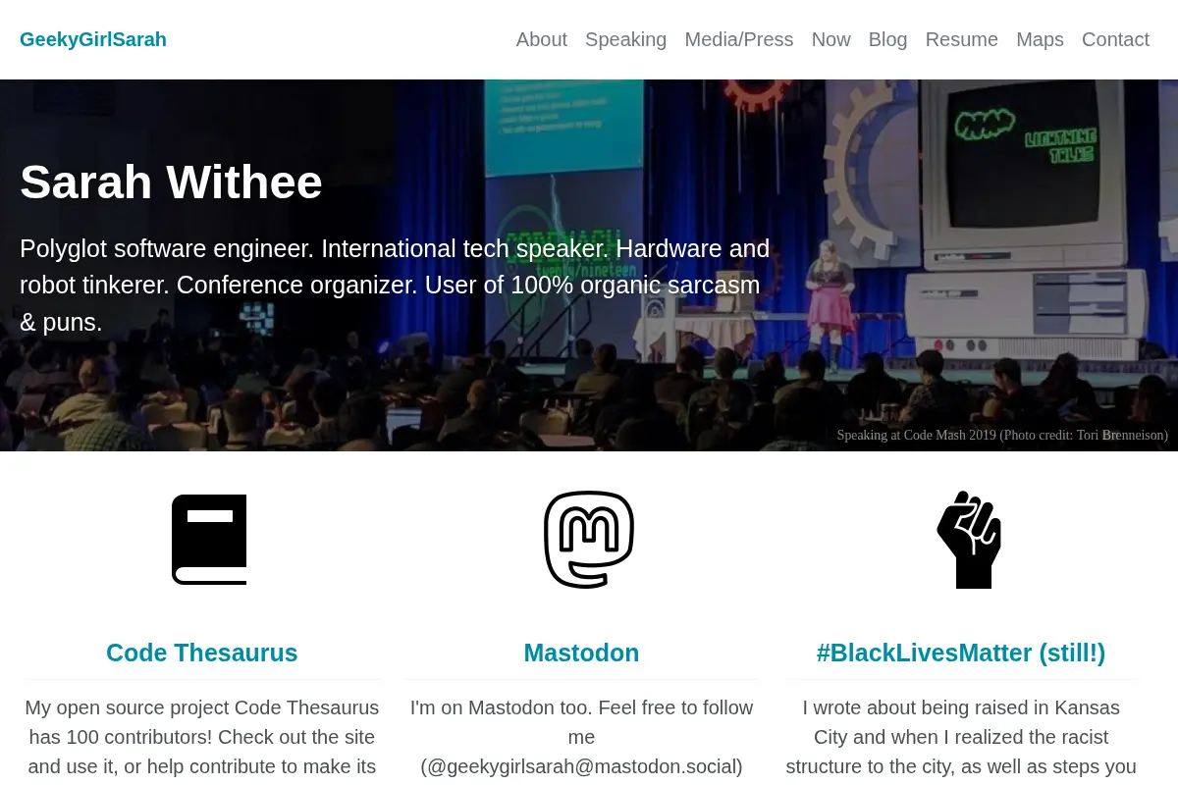Open the #BlackLivesMatter (still!) heading link
The image size is (1178, 785).
(x=961, y=653)
